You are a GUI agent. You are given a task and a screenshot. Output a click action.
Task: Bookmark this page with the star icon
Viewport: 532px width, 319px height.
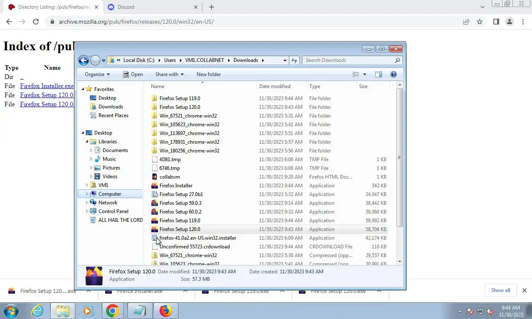[x=480, y=22]
